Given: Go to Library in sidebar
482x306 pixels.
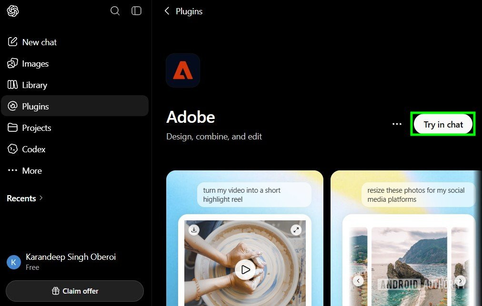Looking at the screenshot, I should (75, 85).
